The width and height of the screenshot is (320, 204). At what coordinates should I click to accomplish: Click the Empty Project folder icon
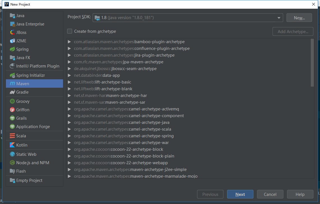12,180
